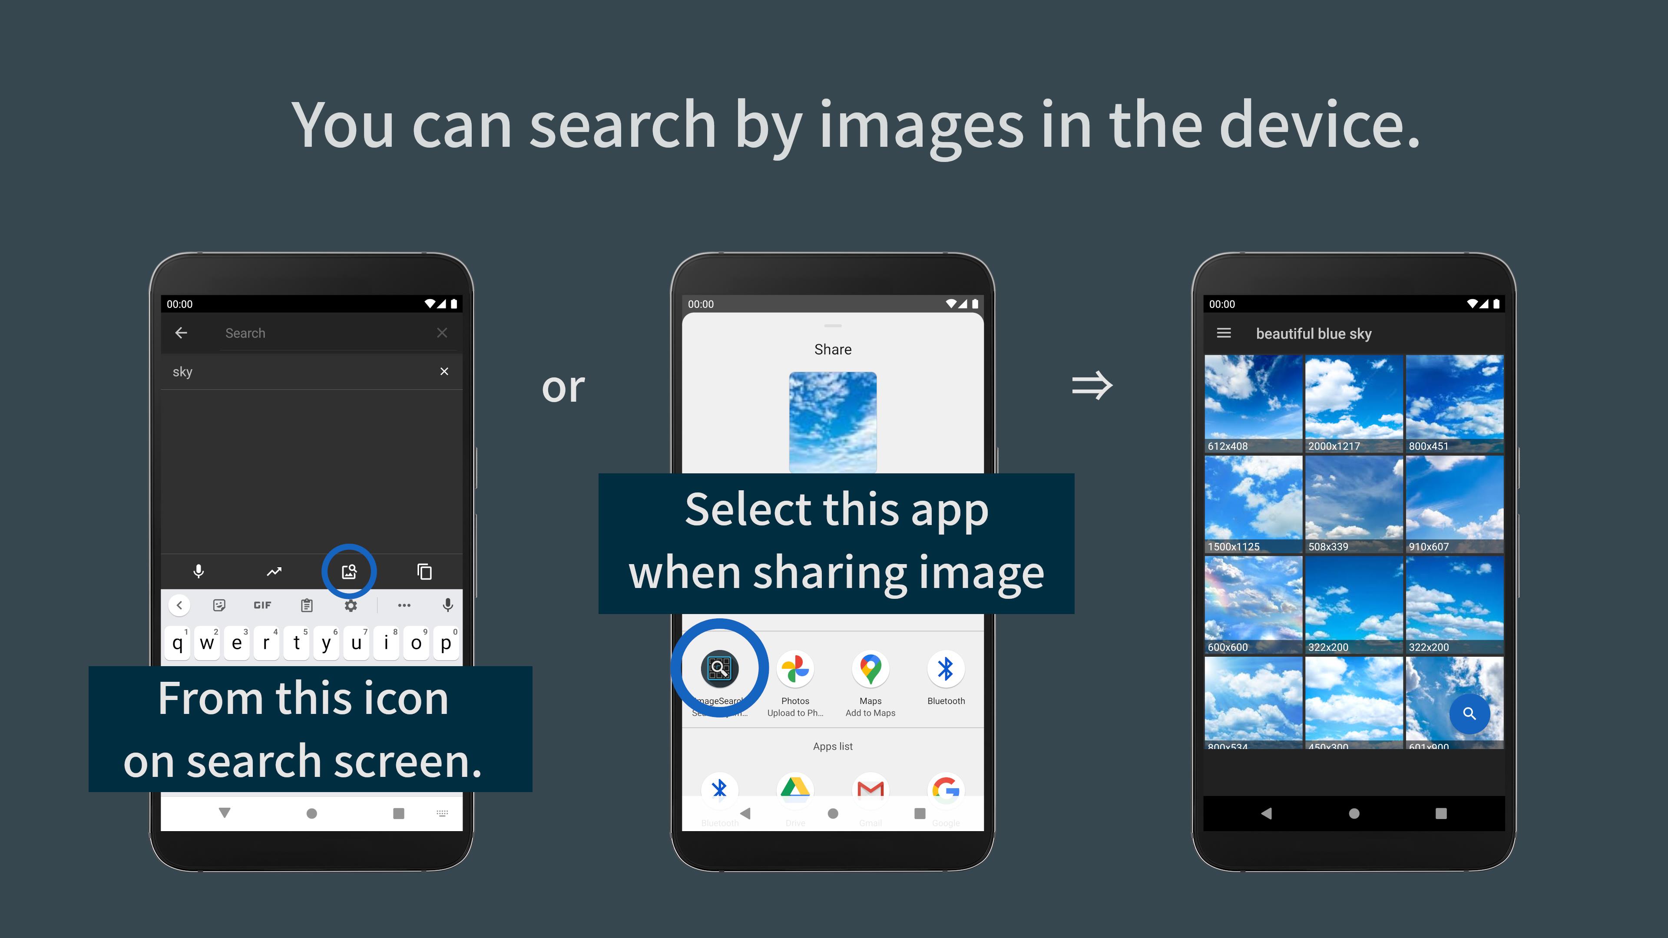Open Apps list in share sheet
Image resolution: width=1668 pixels, height=938 pixels.
833,746
